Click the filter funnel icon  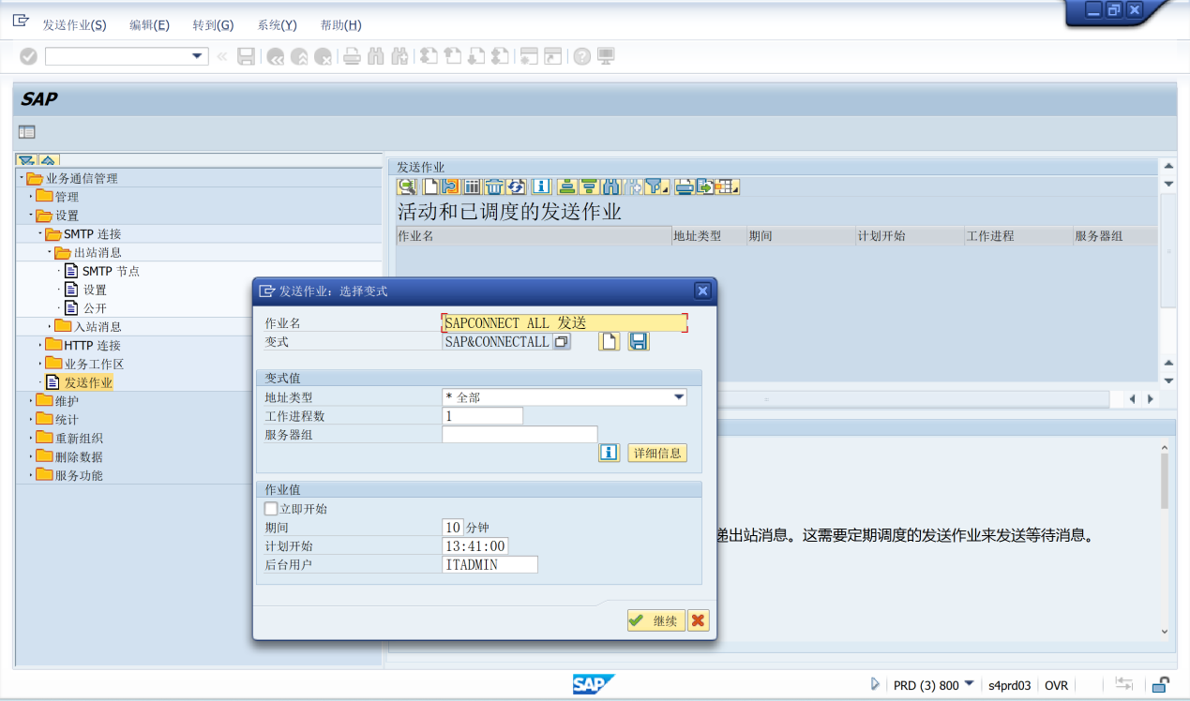click(x=656, y=186)
